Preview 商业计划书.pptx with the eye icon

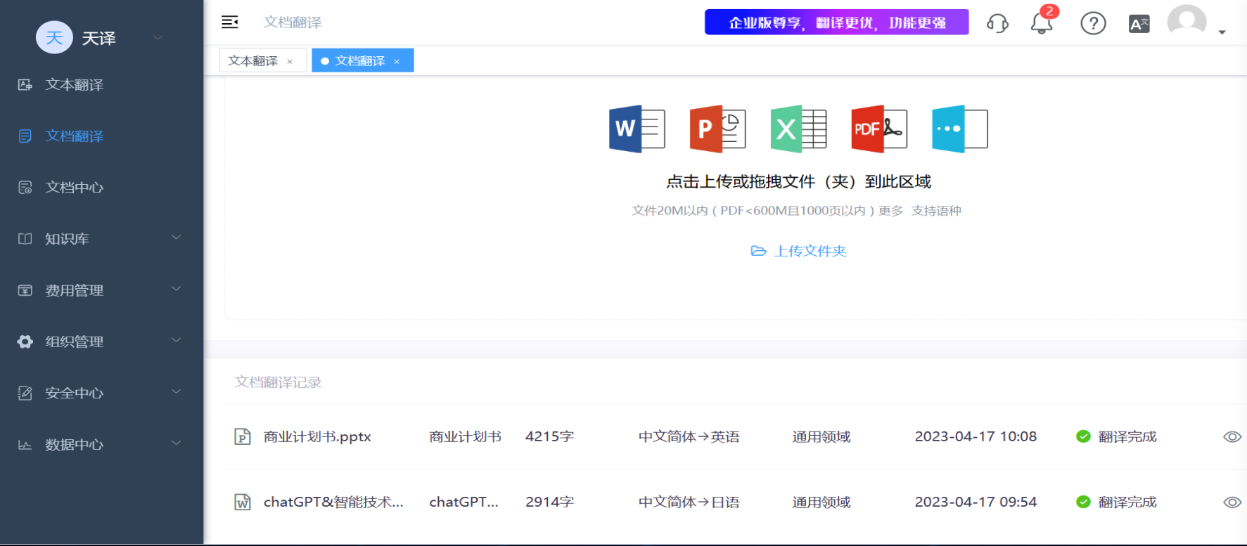point(1232,437)
